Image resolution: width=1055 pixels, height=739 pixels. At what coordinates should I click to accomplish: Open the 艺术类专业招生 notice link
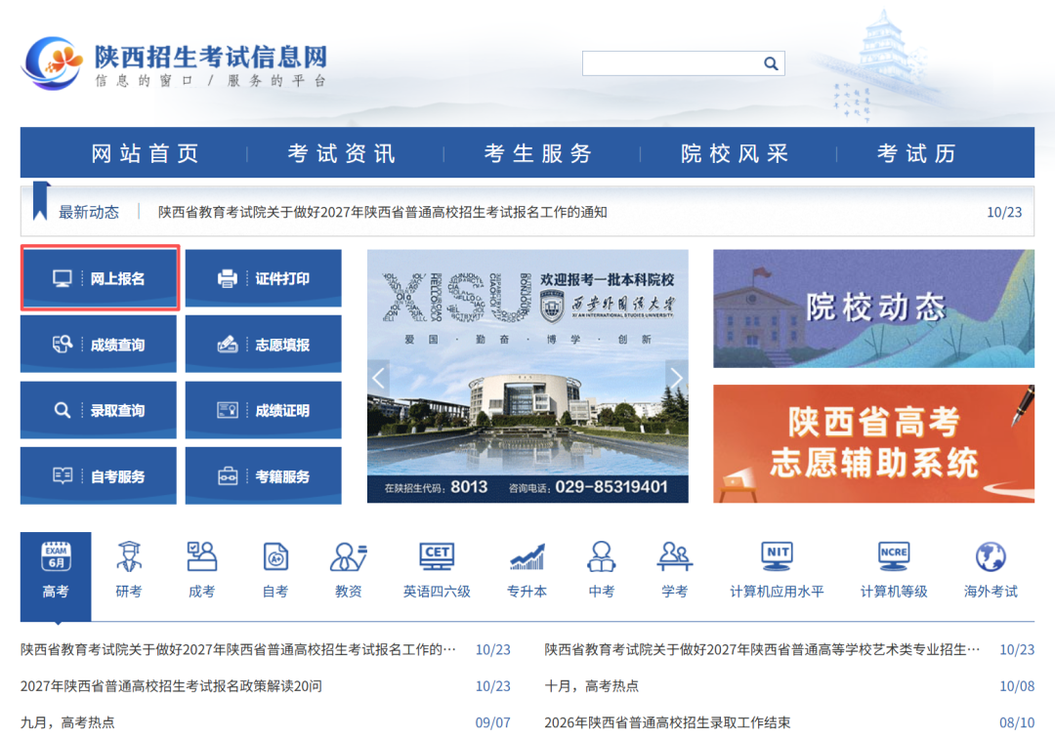(762, 650)
